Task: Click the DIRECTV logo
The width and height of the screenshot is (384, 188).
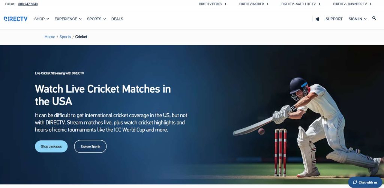Action: tap(16, 19)
